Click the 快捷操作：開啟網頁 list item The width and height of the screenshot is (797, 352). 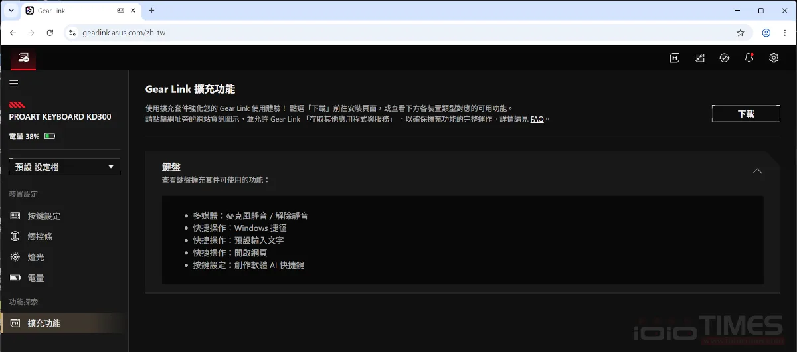pyautogui.click(x=230, y=253)
